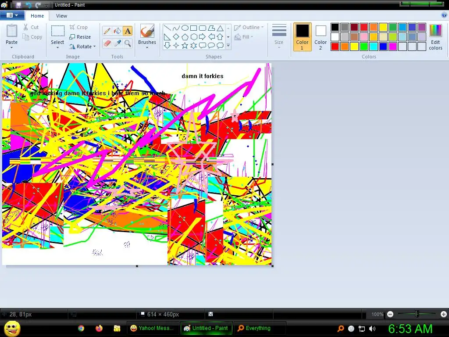Viewport: 449px width, 337px height.
Task: Pick the dark red color swatch
Action: click(x=354, y=27)
